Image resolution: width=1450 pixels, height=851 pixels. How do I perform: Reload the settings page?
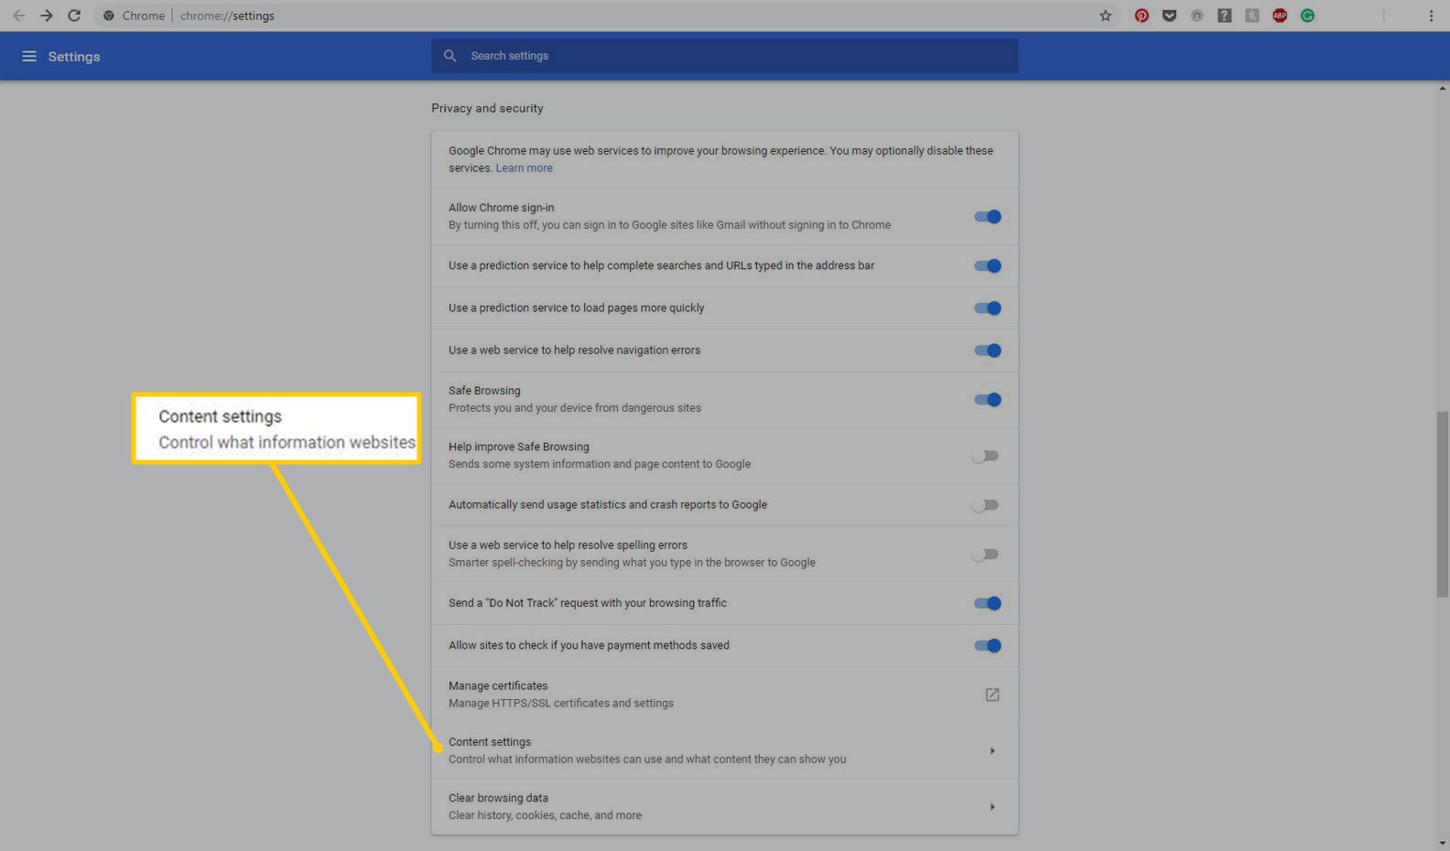pos(74,16)
